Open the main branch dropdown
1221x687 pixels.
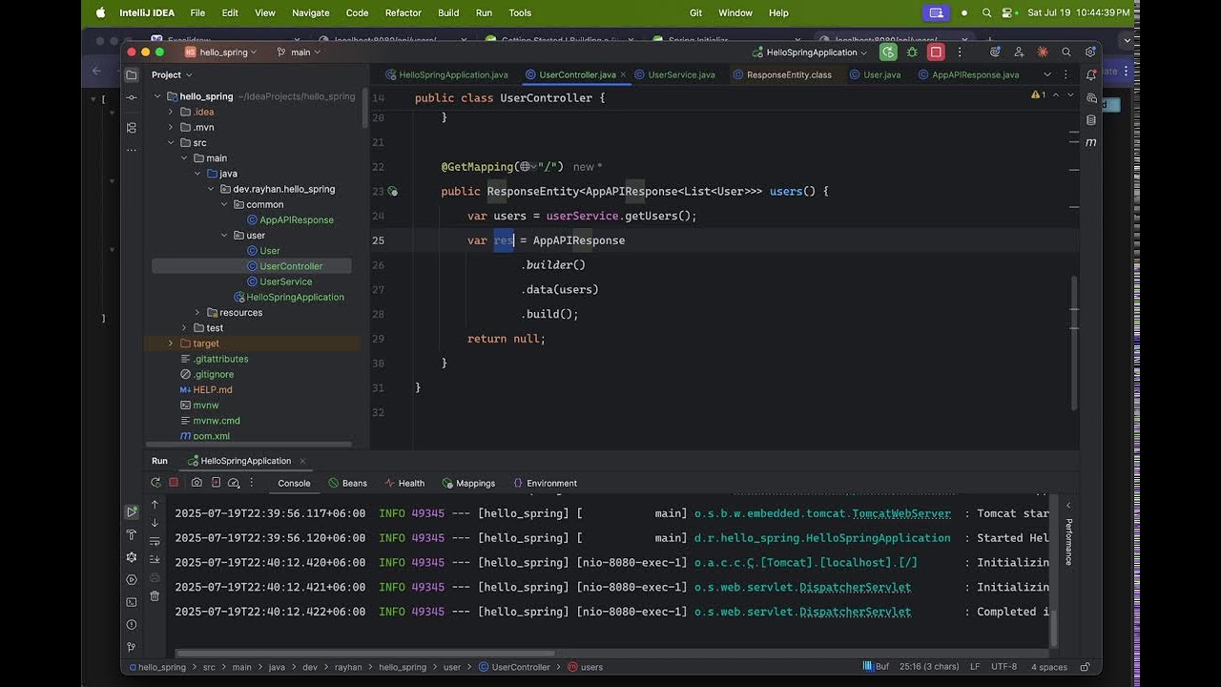(x=299, y=52)
